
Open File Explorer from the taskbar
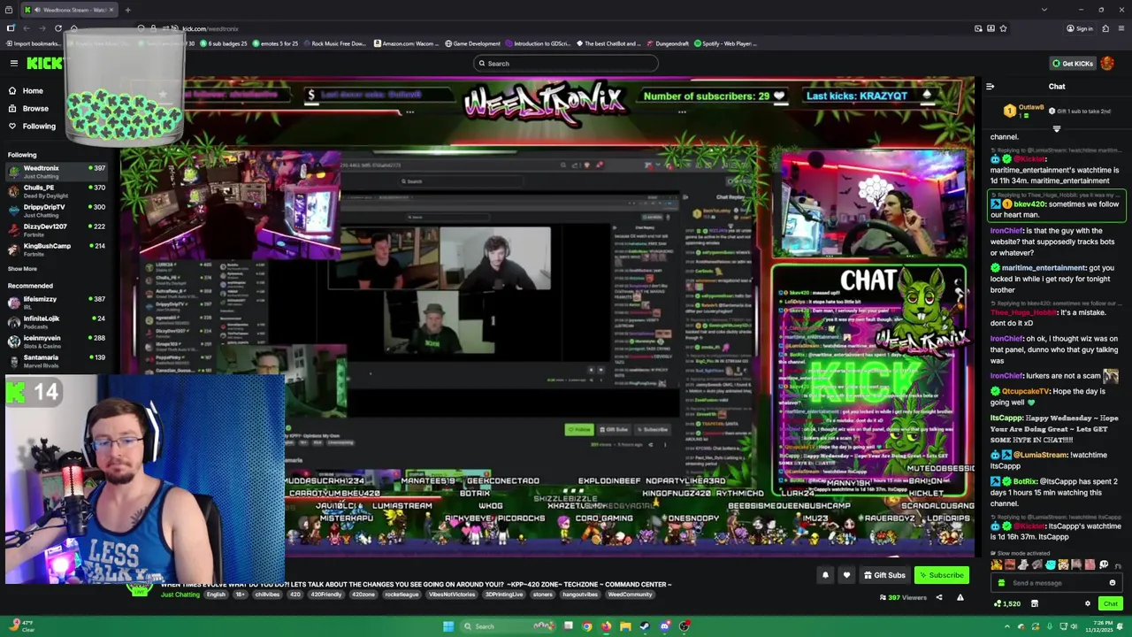(x=625, y=626)
